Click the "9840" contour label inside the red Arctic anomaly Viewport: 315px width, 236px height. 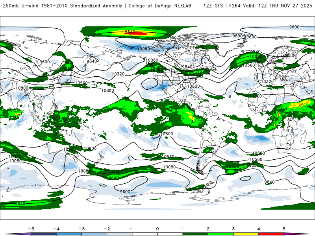point(130,32)
